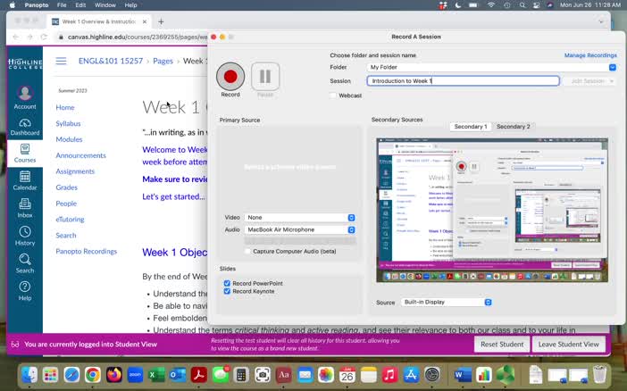Click the ENGL&101 15257 breadcrumb link
Image resolution: width=627 pixels, height=391 pixels.
coord(111,61)
